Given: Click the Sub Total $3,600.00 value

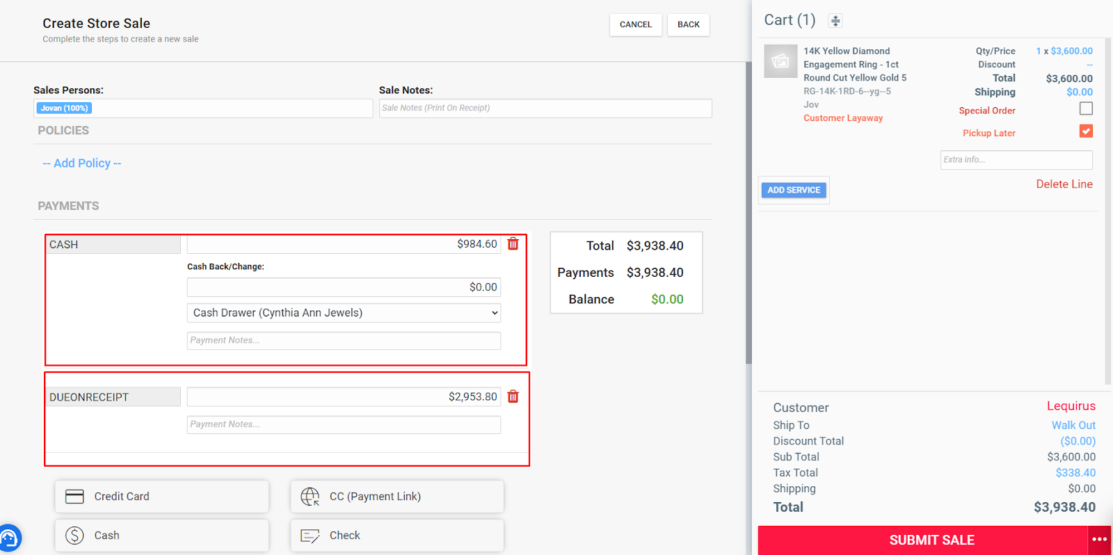Looking at the screenshot, I should [x=1071, y=457].
